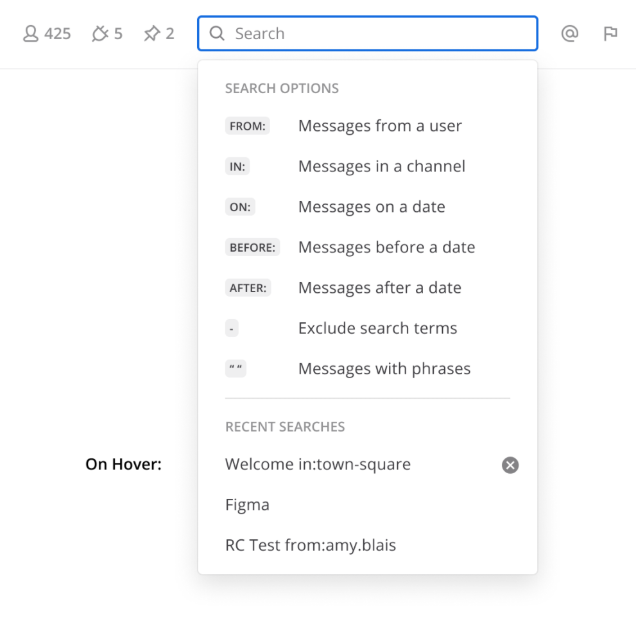
Task: Focus the Search input field
Action: 368,33
